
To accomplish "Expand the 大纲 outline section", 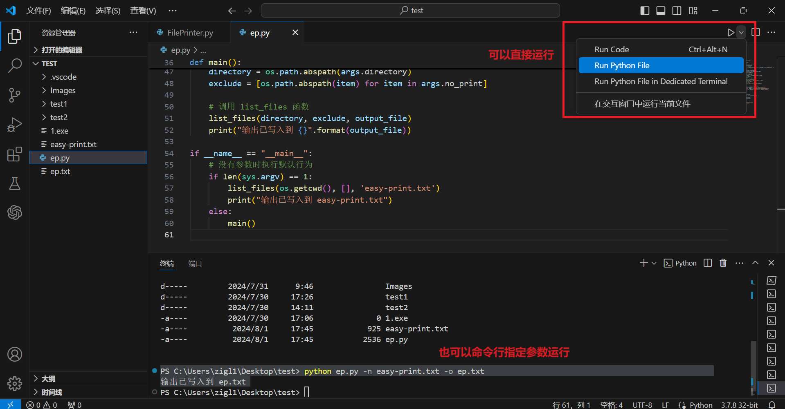I will [48, 379].
